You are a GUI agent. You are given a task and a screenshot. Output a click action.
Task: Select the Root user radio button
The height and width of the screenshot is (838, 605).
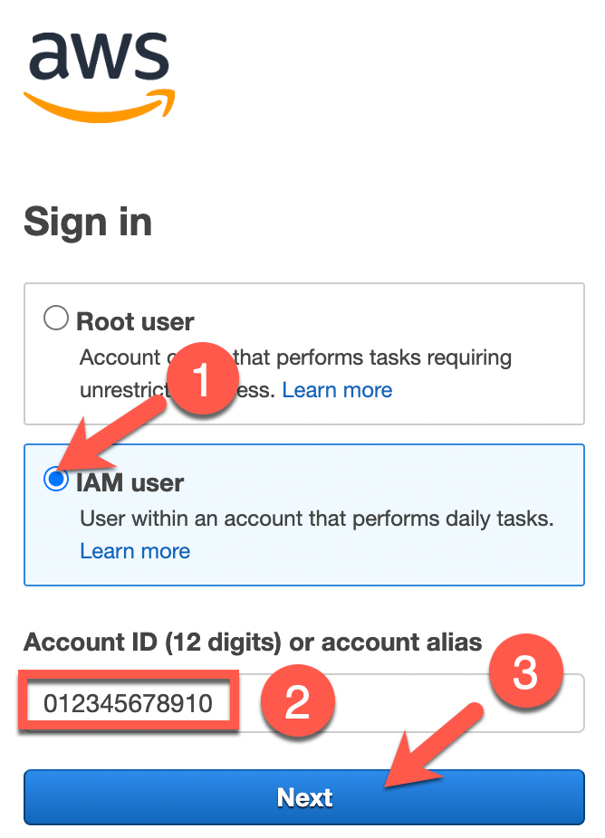55,318
